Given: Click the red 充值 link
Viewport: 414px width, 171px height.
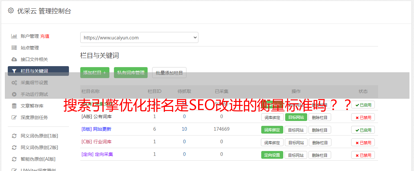Looking at the screenshot, I should tap(45, 36).
